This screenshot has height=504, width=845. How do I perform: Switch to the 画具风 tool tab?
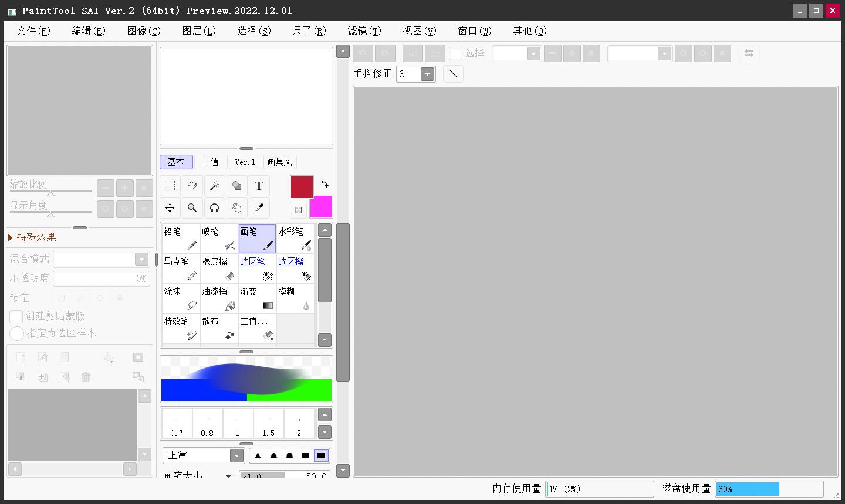[x=279, y=162]
